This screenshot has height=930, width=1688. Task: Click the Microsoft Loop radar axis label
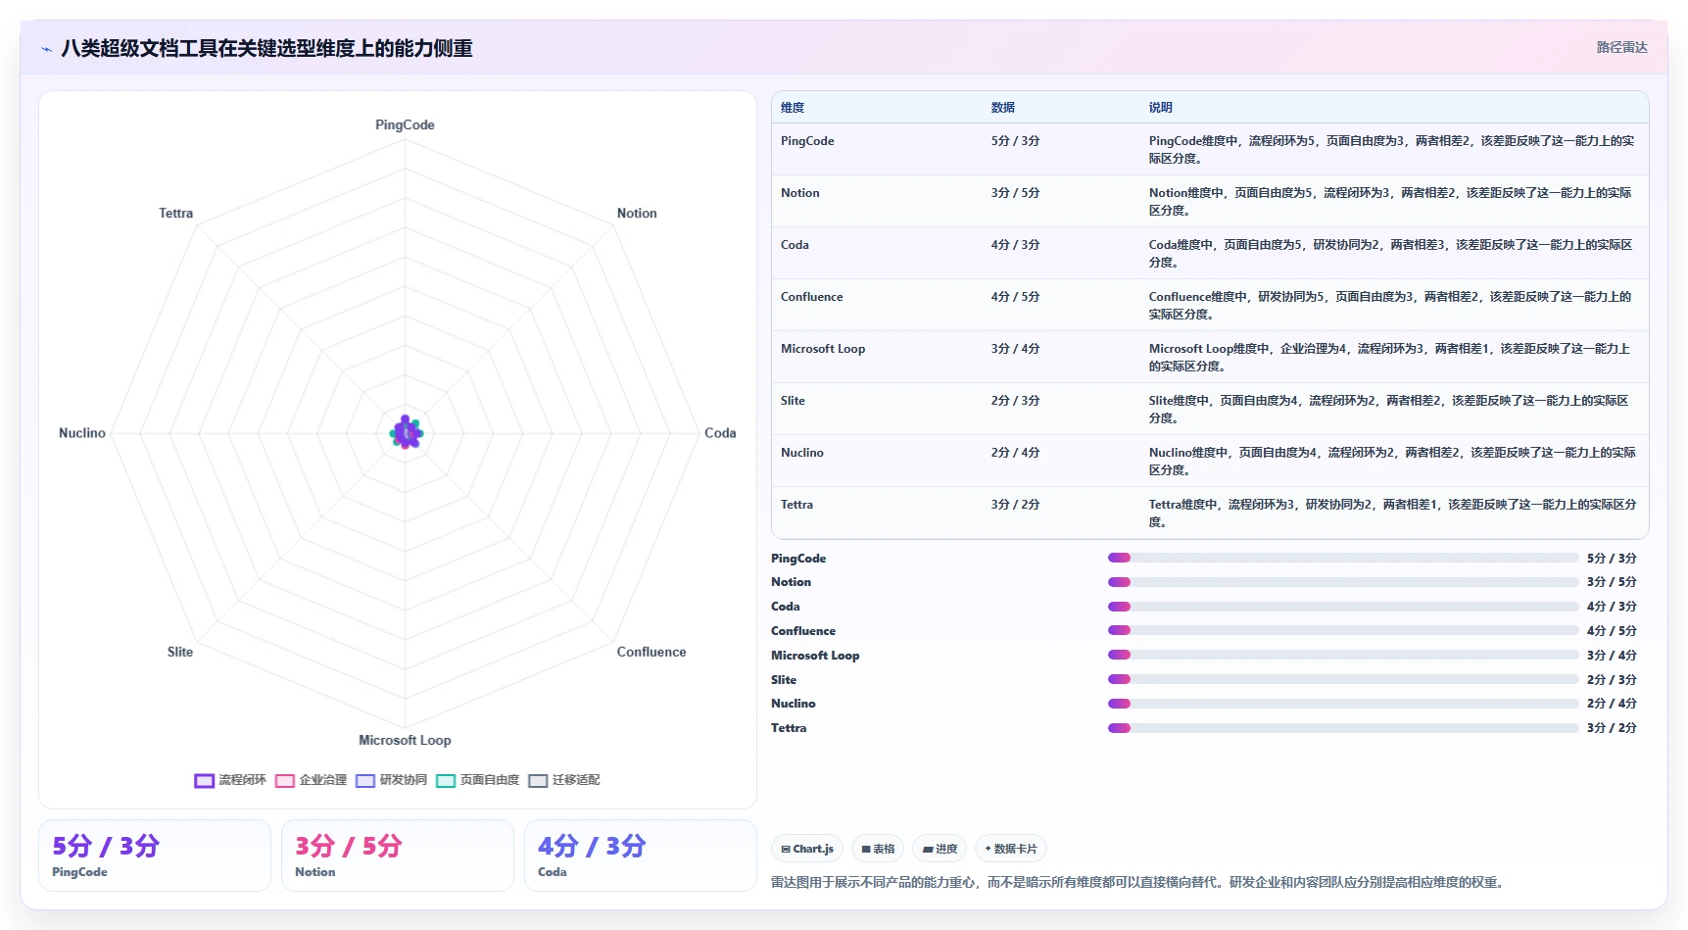point(405,740)
